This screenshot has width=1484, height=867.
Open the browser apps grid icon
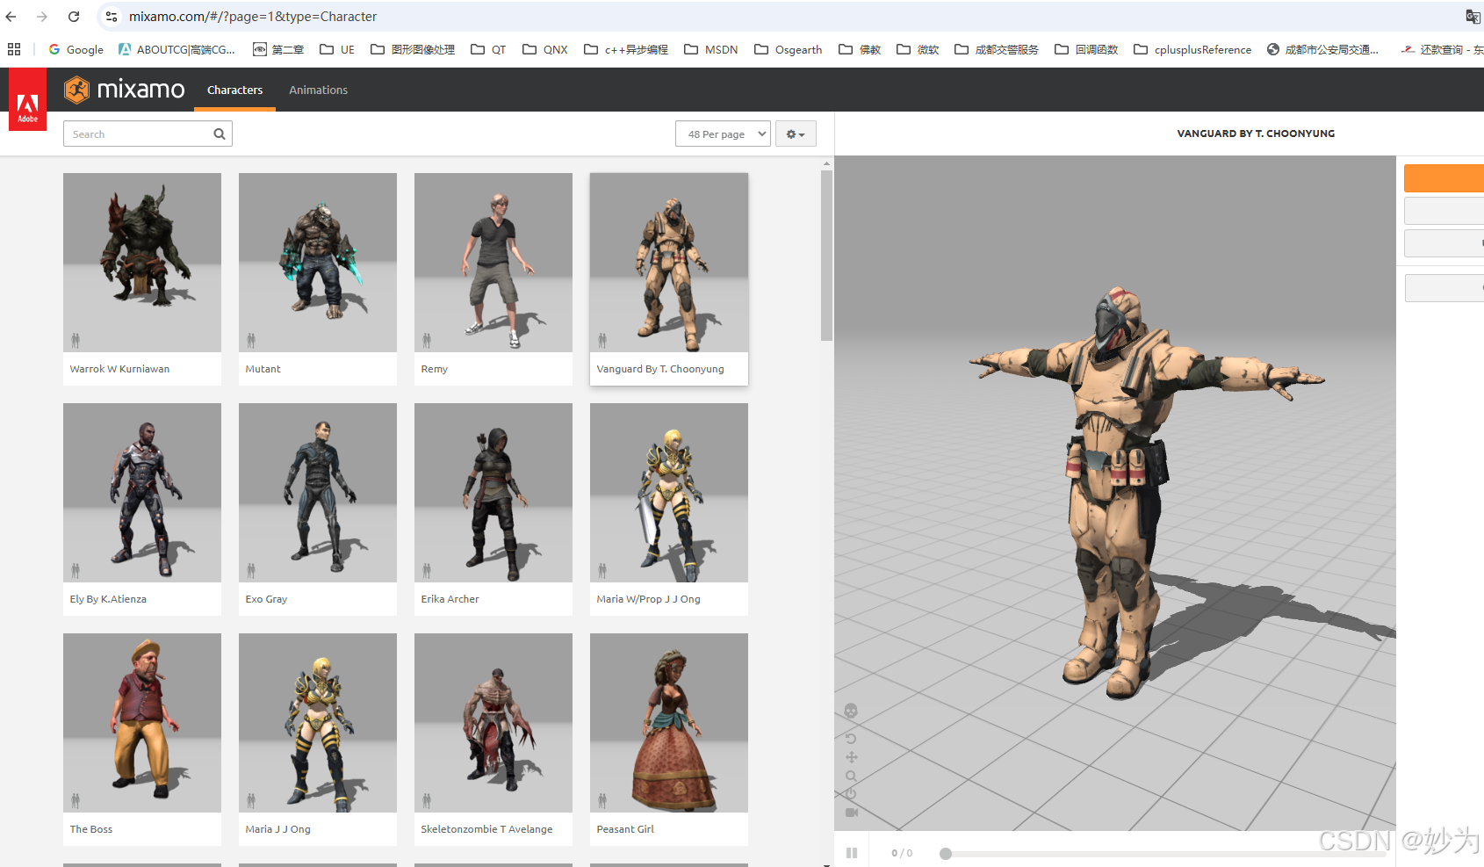tap(14, 49)
